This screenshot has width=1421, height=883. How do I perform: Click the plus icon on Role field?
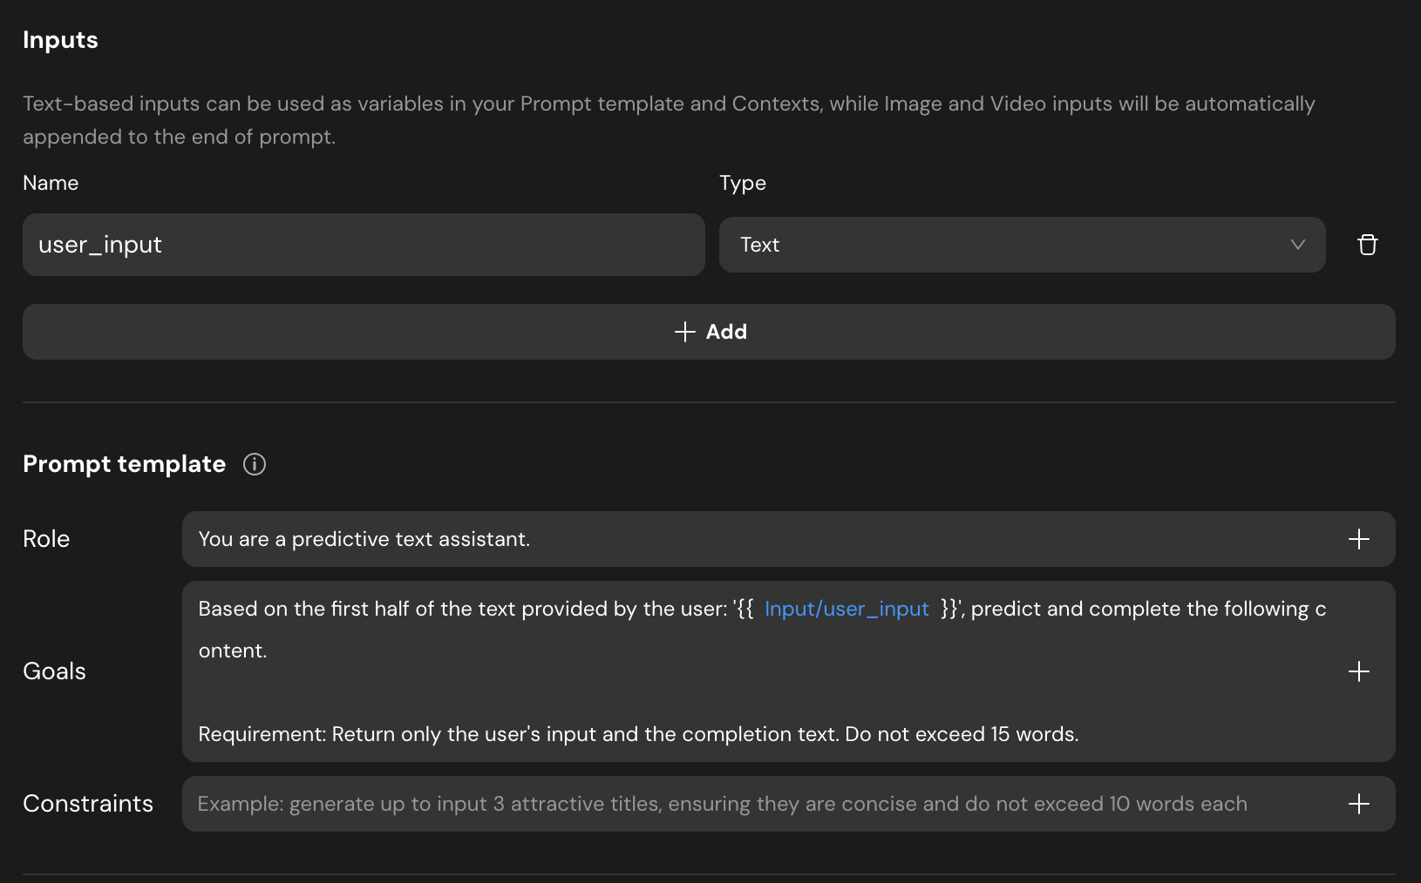coord(1358,539)
